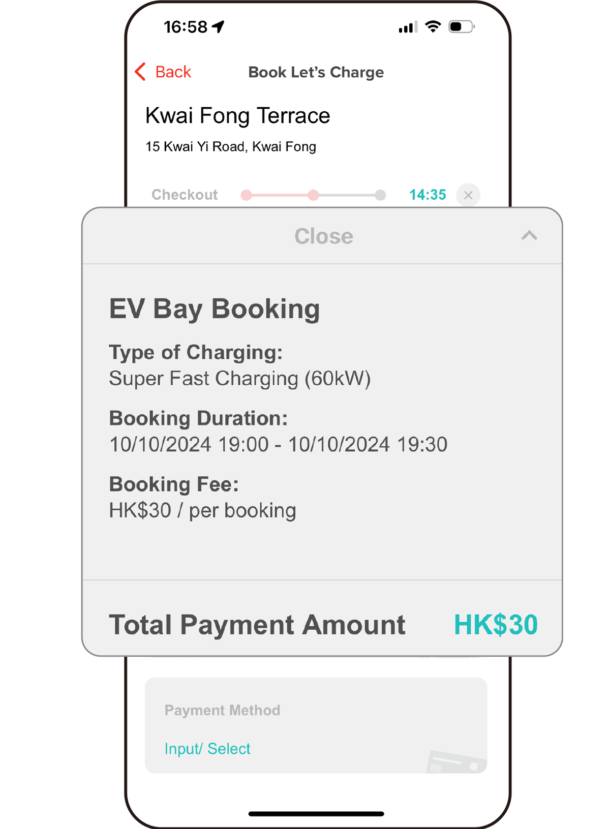
Task: Click the first checkout progress dot
Action: pos(247,195)
